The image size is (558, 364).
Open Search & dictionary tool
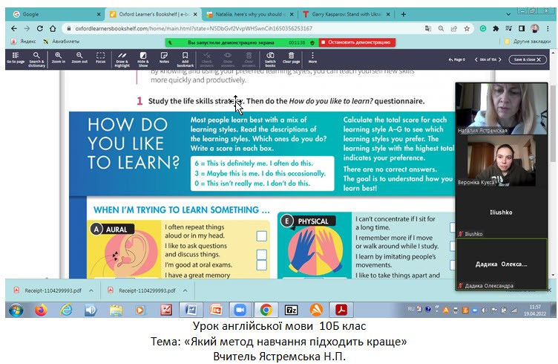coord(36,59)
